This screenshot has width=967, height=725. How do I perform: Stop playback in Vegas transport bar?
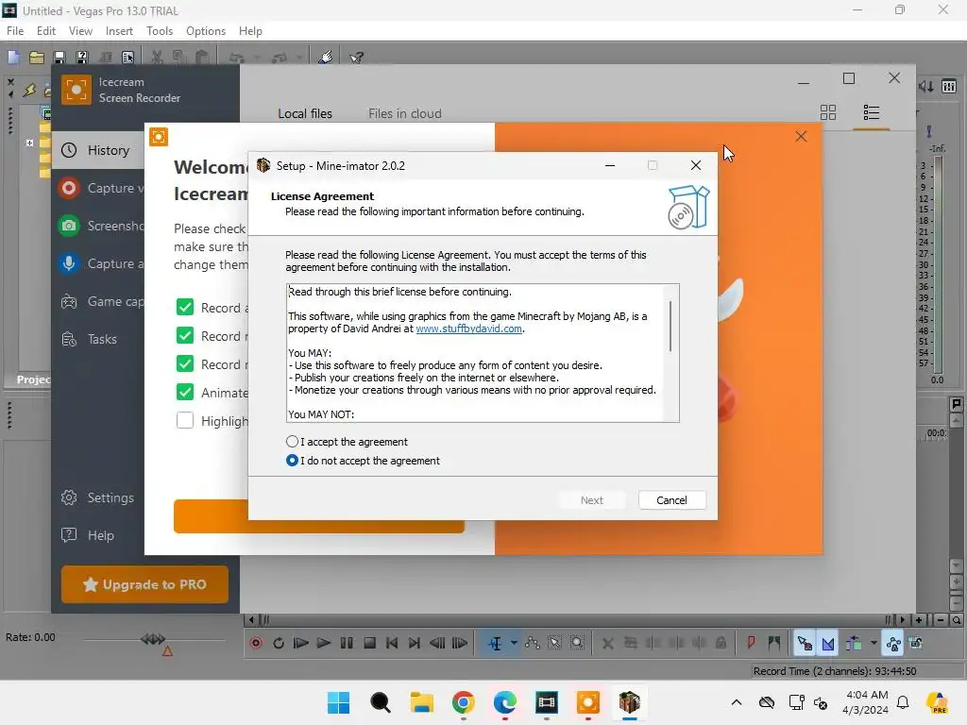point(369,643)
